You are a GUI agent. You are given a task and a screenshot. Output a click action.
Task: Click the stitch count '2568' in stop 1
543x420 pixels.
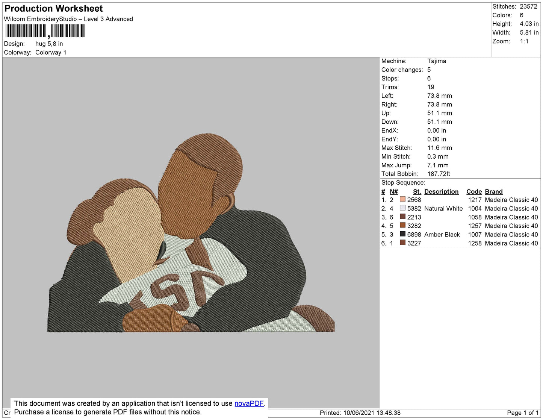pos(414,200)
